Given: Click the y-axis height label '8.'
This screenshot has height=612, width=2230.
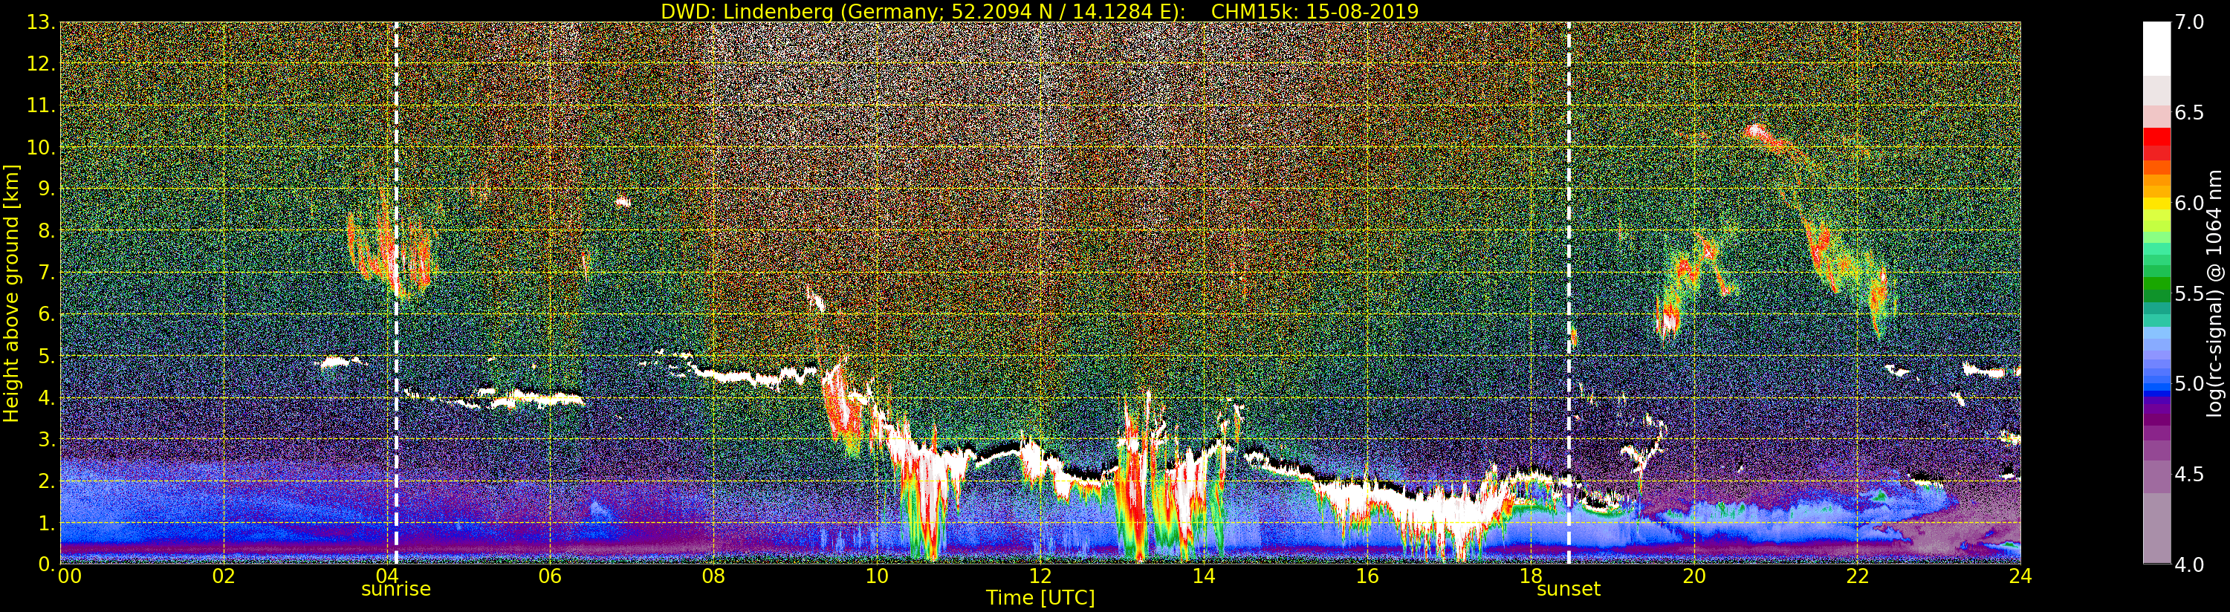Looking at the screenshot, I should click(x=46, y=231).
